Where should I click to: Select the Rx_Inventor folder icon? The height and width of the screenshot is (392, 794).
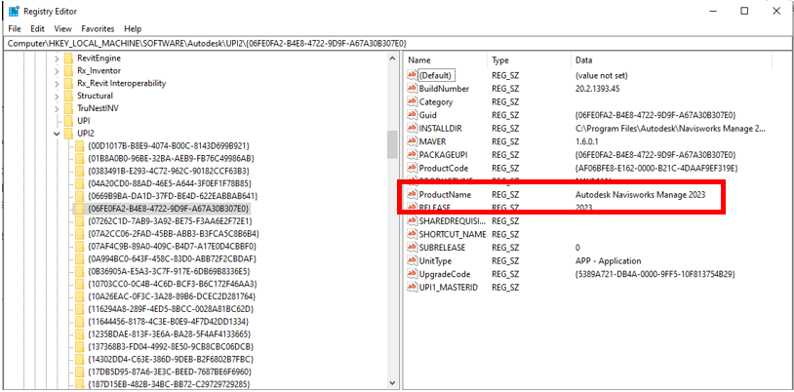point(68,71)
